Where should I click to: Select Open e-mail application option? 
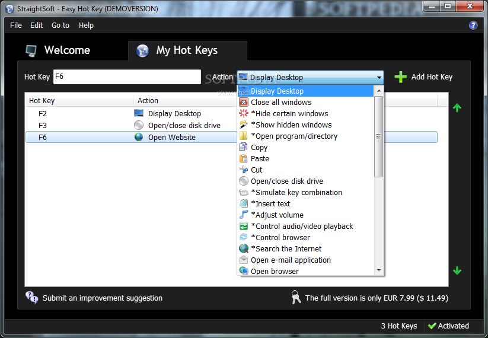pos(305,260)
